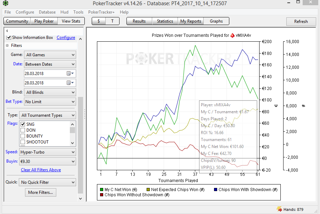This screenshot has height=214, width=320.
Task: Open the Hud menu
Action: click(x=64, y=12)
